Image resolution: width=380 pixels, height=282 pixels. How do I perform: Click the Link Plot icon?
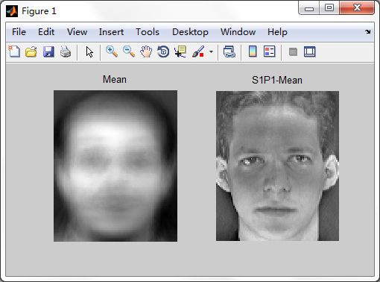[x=229, y=51]
